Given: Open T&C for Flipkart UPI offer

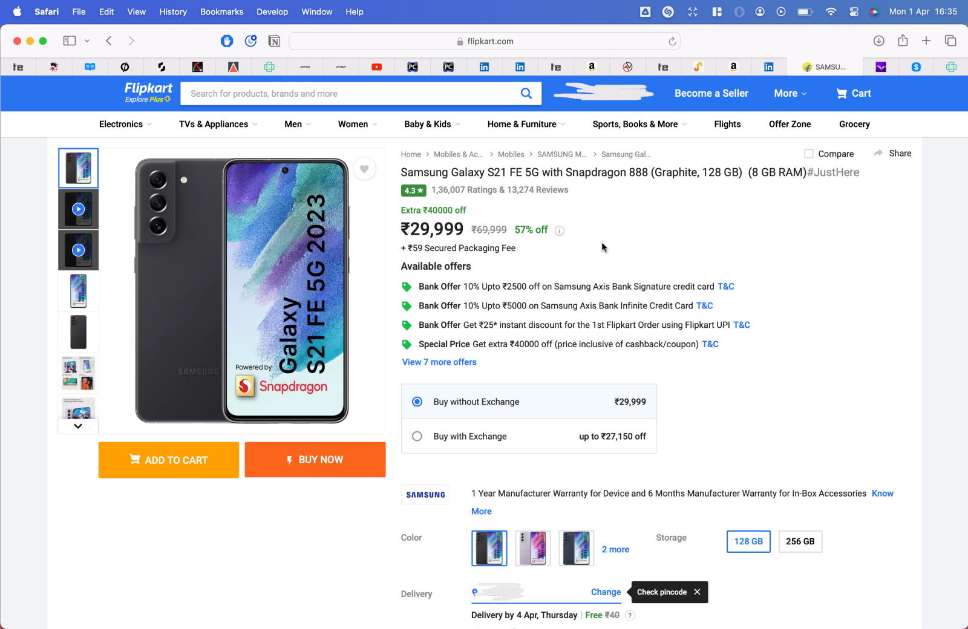Looking at the screenshot, I should click(742, 325).
